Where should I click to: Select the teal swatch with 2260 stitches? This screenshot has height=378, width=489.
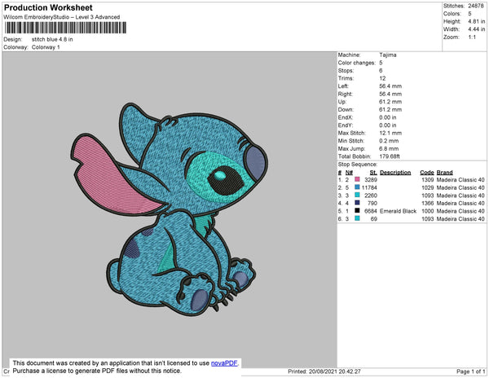pos(357,196)
